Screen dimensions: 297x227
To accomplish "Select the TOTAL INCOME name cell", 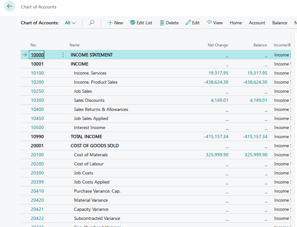I will (86, 137).
